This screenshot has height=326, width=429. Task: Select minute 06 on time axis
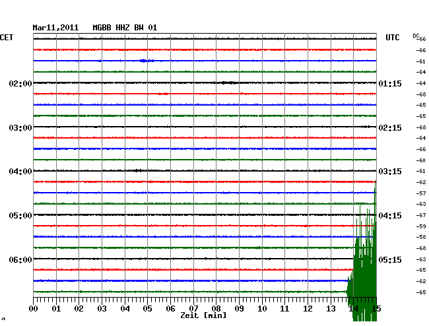point(170,308)
